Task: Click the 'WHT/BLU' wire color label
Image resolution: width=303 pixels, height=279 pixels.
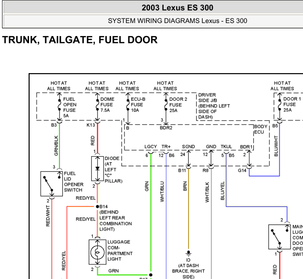Action: click(x=162, y=191)
